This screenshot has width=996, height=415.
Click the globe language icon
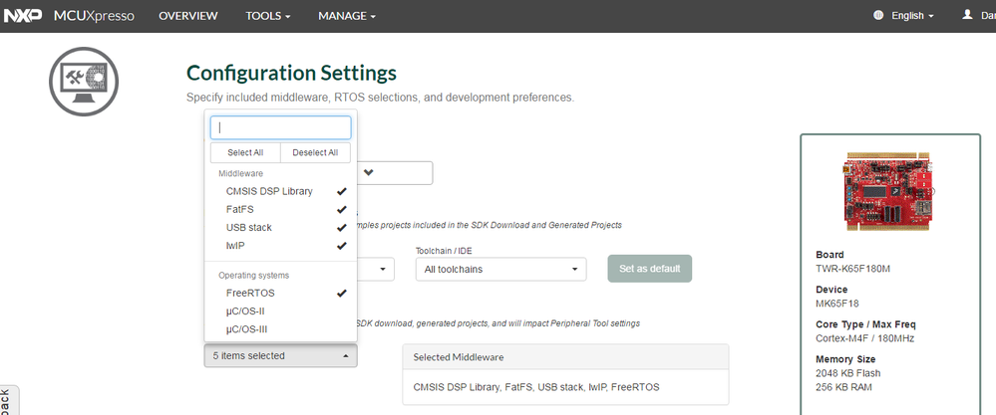click(x=878, y=16)
